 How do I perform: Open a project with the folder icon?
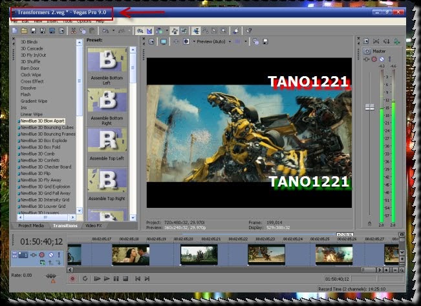pos(24,31)
